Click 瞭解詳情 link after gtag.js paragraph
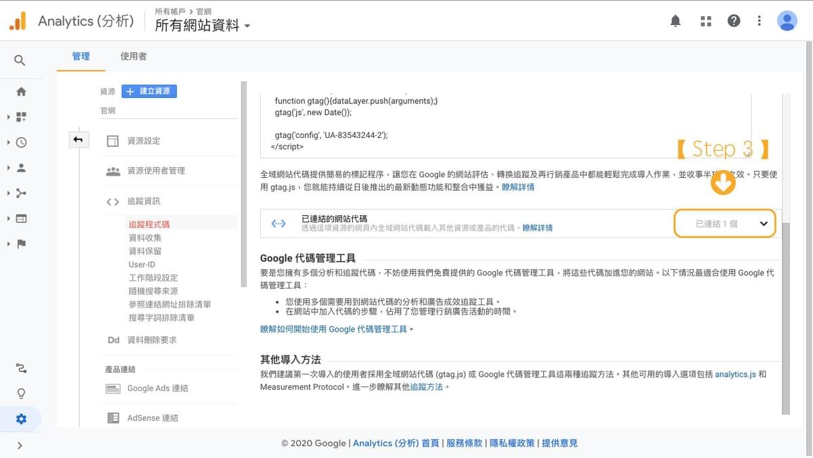The image size is (813, 458). pos(518,187)
